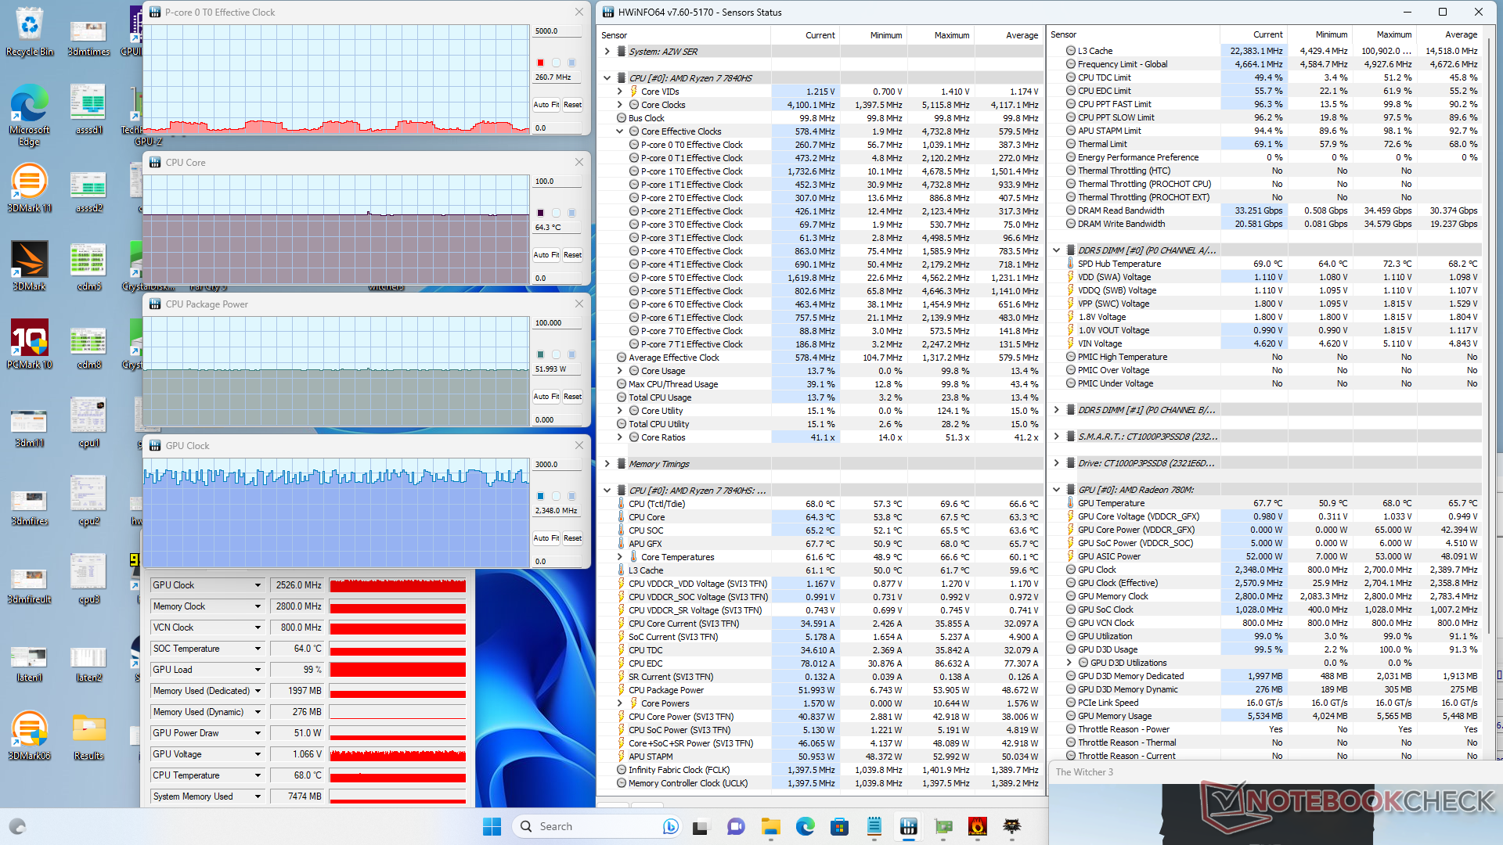Open The Witcher 3 taskbar icon

(1012, 826)
